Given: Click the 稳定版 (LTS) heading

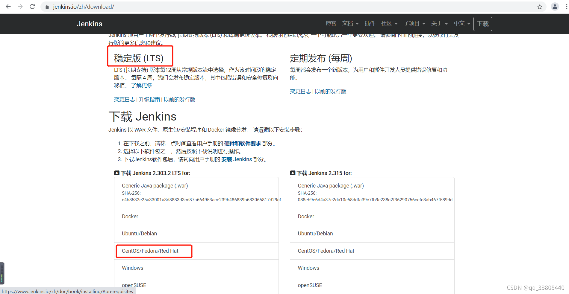Looking at the screenshot, I should [x=139, y=58].
